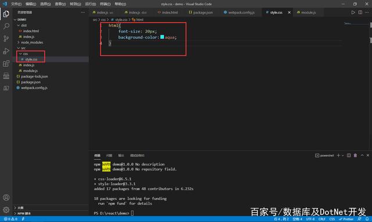Select the first tab in the bottom panel
Viewport: 372px width, 222px height.
pos(97,155)
